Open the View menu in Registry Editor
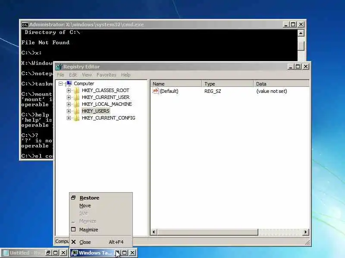 pos(87,75)
